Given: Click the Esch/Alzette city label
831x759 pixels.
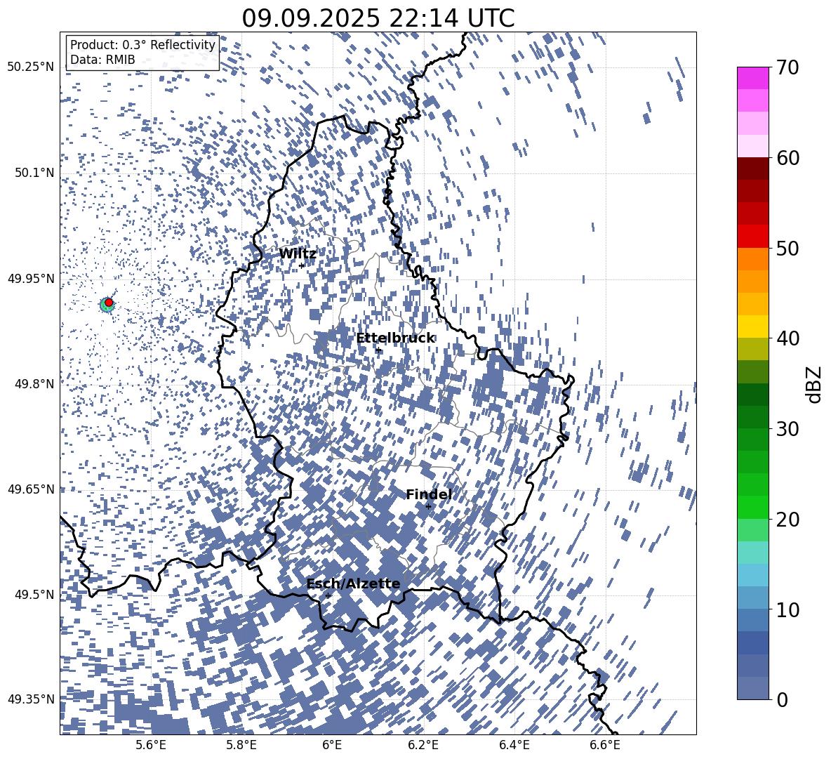Looking at the screenshot, I should pos(354,584).
